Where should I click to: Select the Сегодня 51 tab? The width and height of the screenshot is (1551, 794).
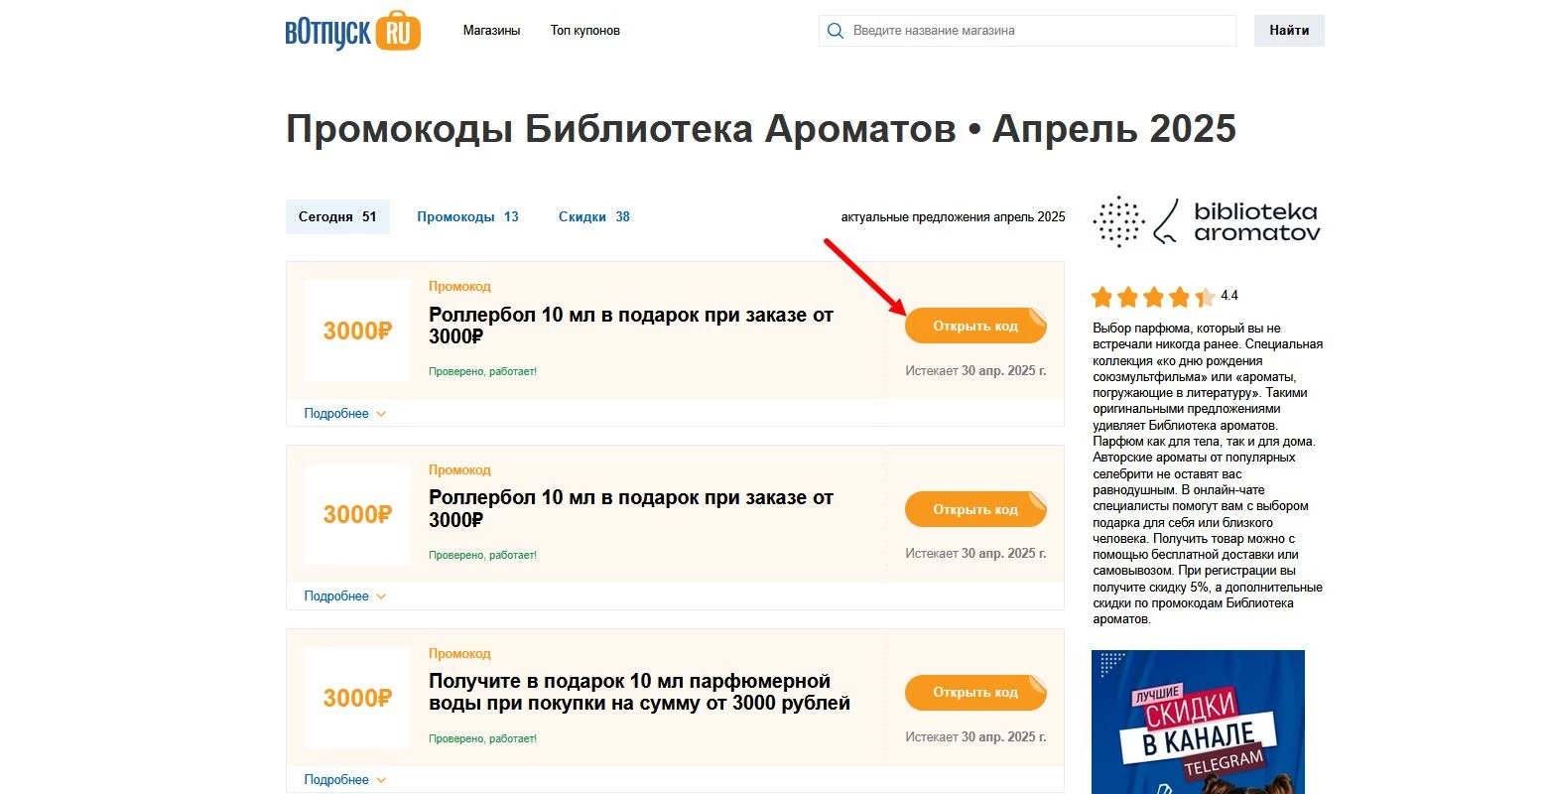coord(337,216)
